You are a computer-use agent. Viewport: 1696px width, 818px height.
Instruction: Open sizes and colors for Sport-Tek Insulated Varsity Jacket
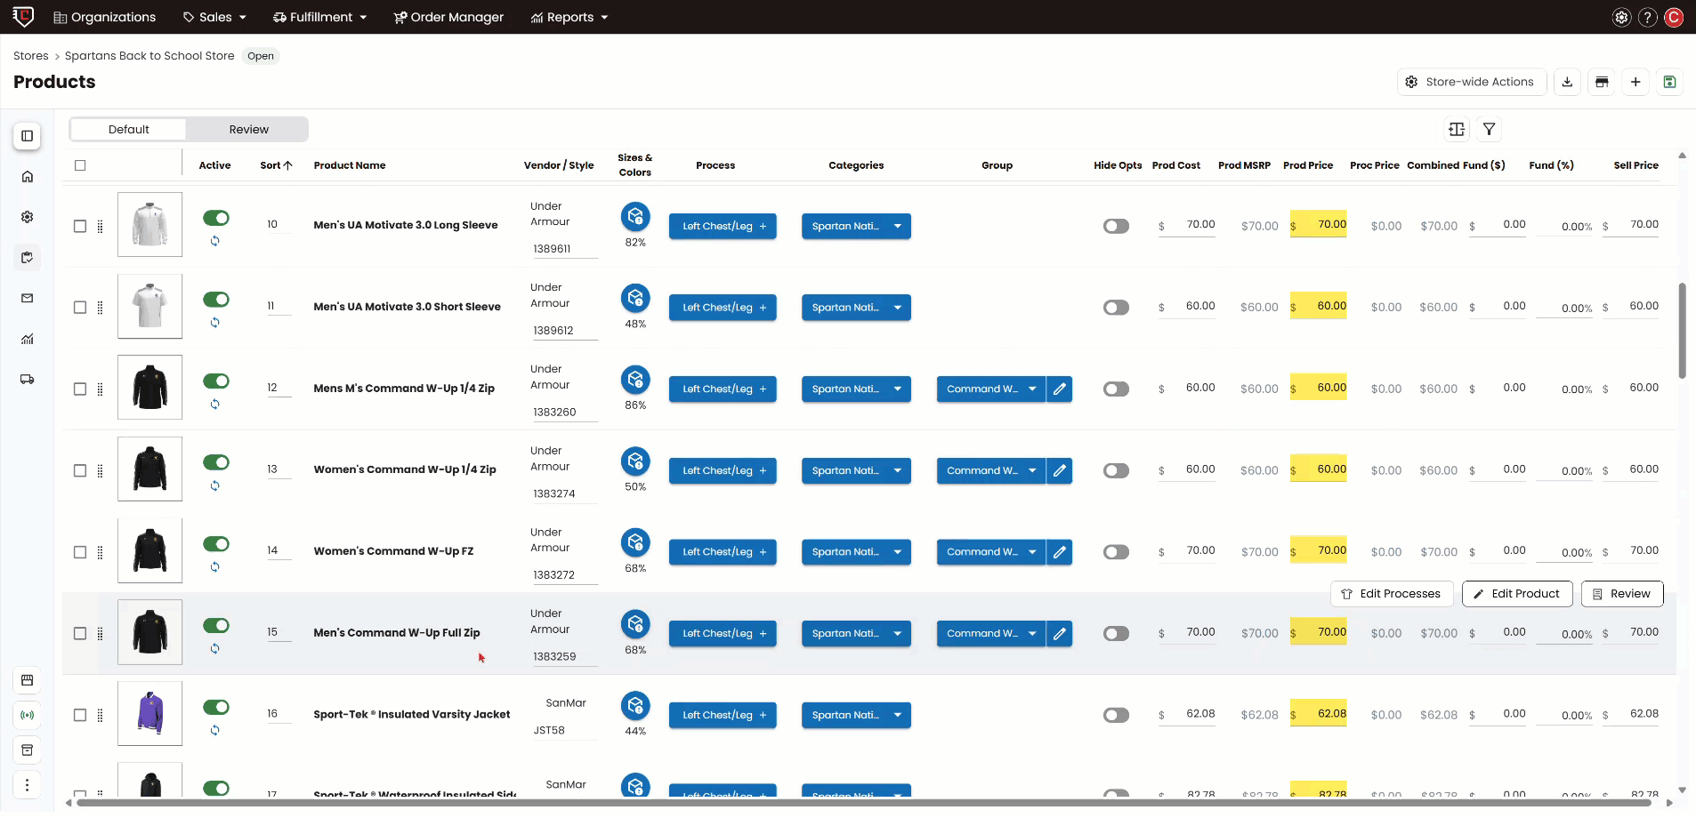635,706
